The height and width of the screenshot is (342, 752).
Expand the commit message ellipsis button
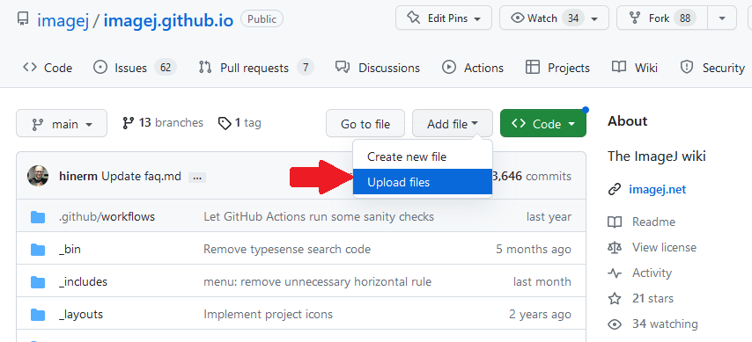(x=197, y=178)
